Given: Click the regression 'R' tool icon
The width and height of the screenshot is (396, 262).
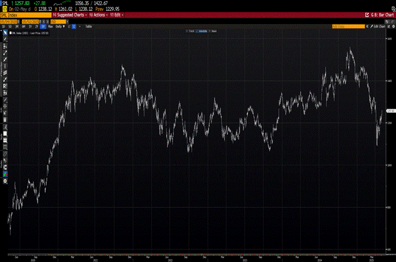Looking at the screenshot, I should (x=5, y=86).
